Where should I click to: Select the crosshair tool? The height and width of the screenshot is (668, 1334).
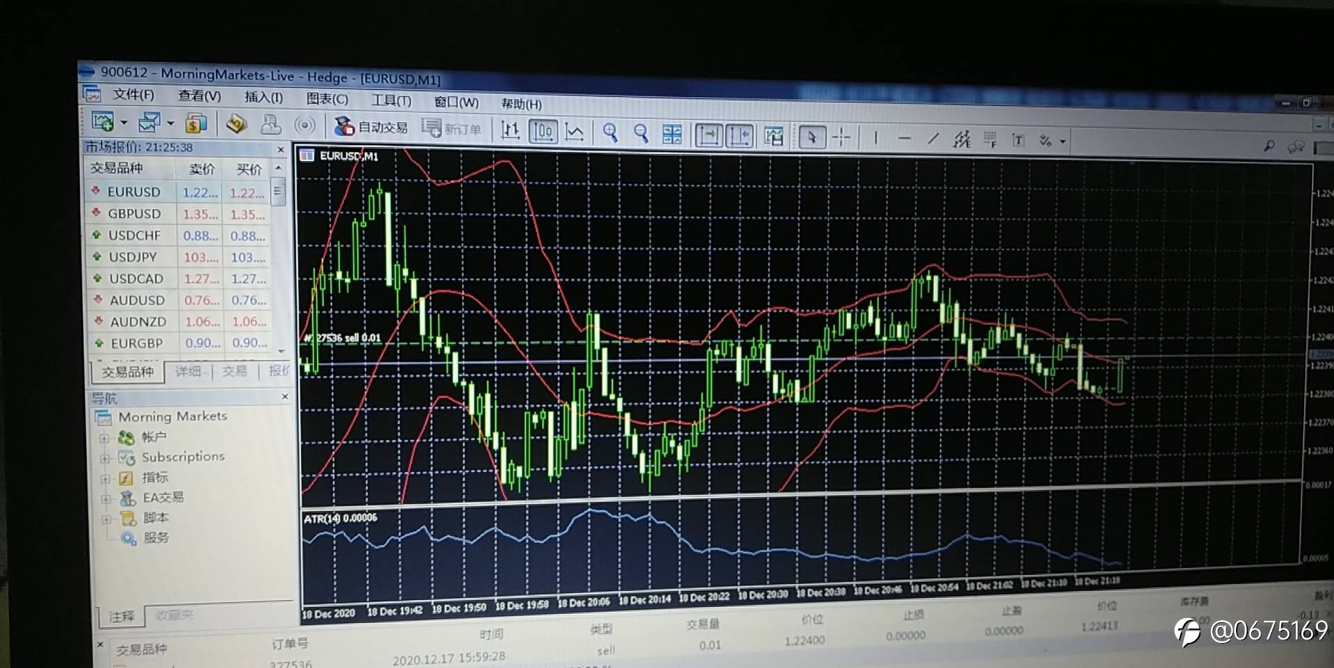(841, 137)
